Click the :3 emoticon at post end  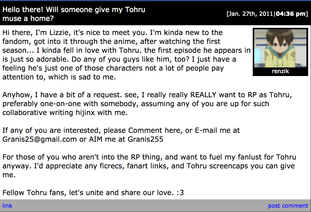click(x=180, y=192)
